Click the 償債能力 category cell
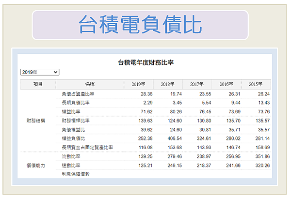Image resolution: width=291 pixels, height=198 pixels. coord(36,166)
